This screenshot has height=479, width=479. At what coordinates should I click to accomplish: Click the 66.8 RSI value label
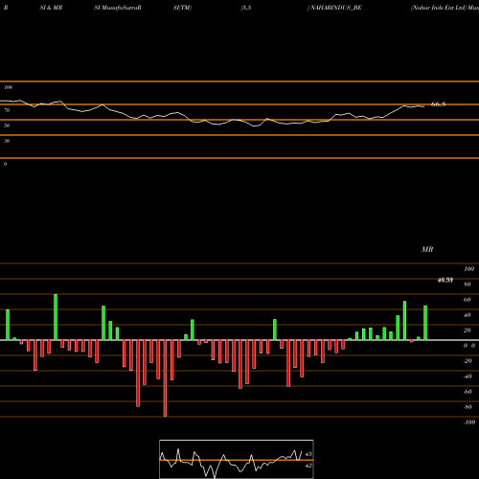(x=438, y=104)
